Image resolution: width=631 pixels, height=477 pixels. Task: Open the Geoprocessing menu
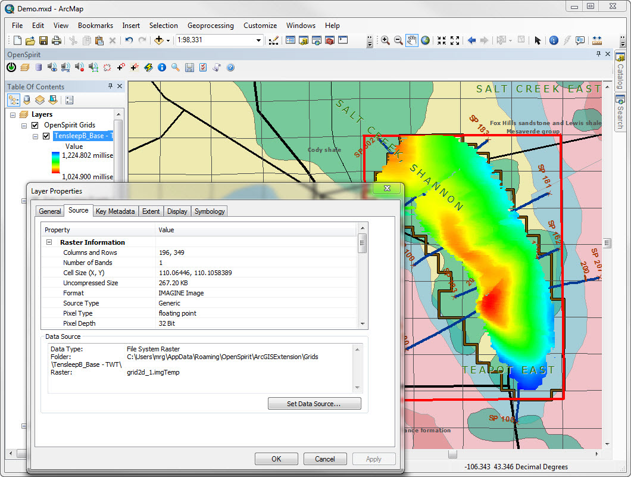(x=210, y=26)
